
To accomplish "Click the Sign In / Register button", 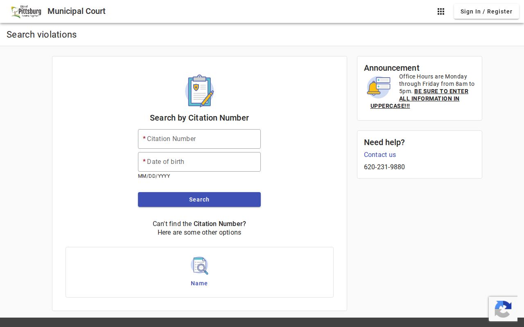I will pyautogui.click(x=486, y=11).
